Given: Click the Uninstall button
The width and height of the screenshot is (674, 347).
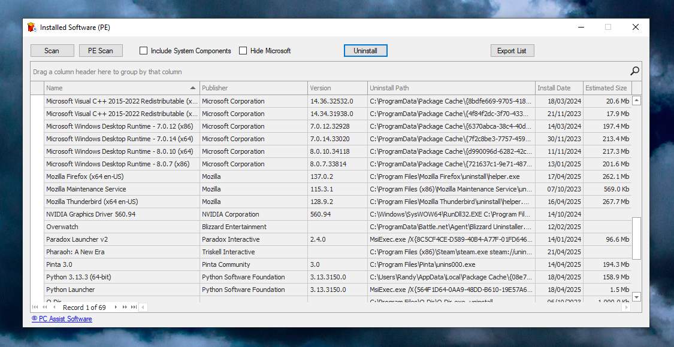Looking at the screenshot, I should point(365,51).
